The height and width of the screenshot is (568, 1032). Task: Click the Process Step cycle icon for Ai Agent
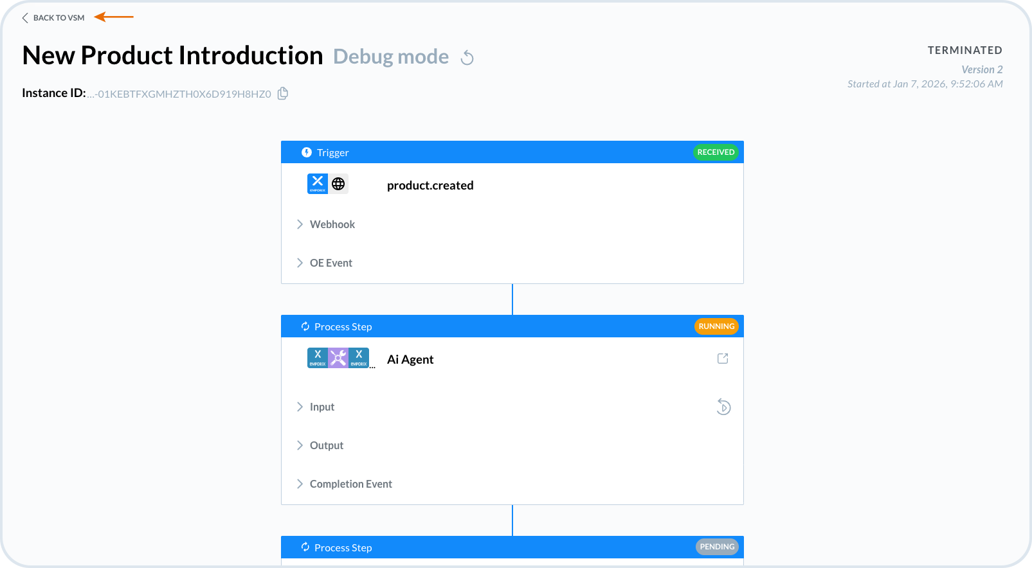point(305,326)
